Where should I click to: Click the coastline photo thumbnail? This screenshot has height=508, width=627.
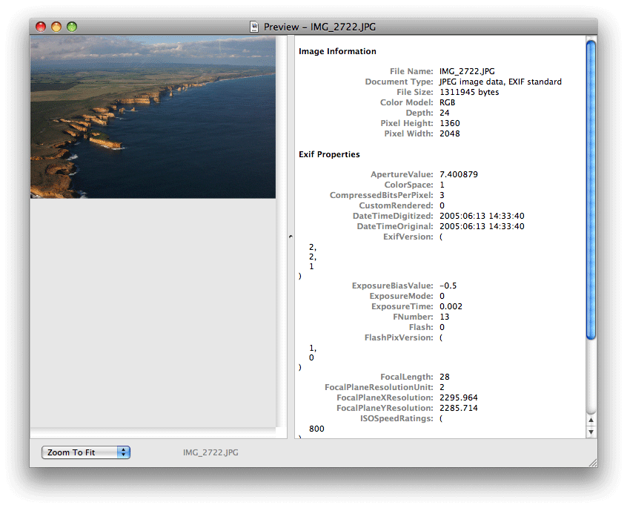pos(152,117)
